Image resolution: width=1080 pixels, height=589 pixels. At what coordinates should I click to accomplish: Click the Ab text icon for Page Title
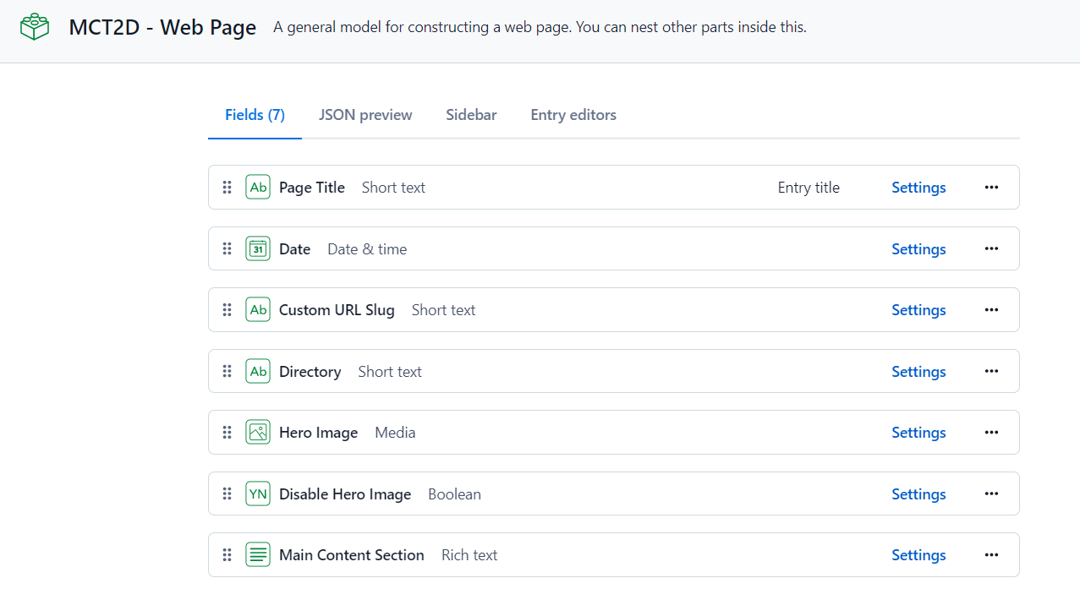[258, 188]
